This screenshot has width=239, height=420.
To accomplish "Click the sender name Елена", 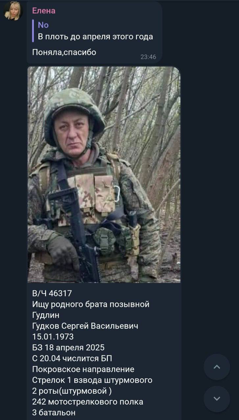I will (44, 10).
